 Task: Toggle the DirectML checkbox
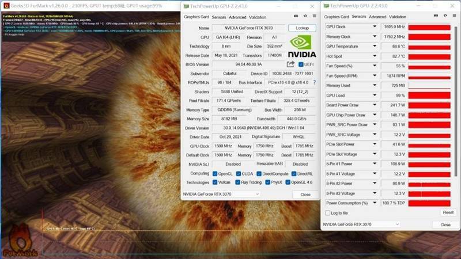point(294,174)
